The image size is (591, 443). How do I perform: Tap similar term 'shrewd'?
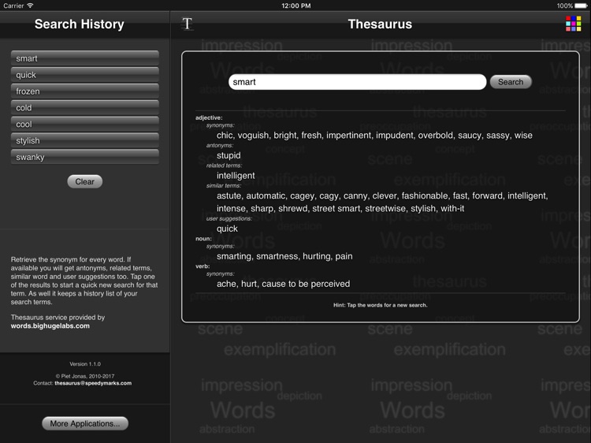(x=293, y=208)
